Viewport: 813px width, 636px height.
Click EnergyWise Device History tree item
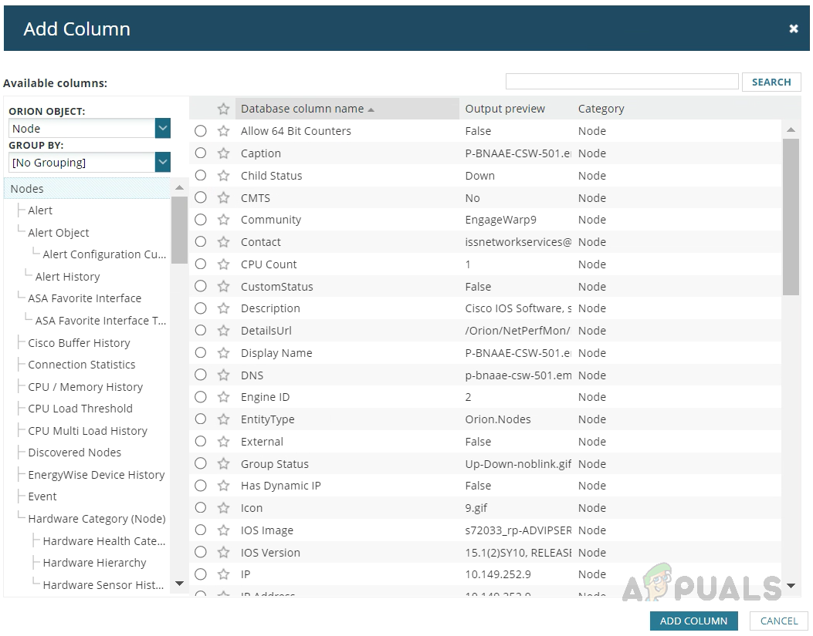(97, 475)
